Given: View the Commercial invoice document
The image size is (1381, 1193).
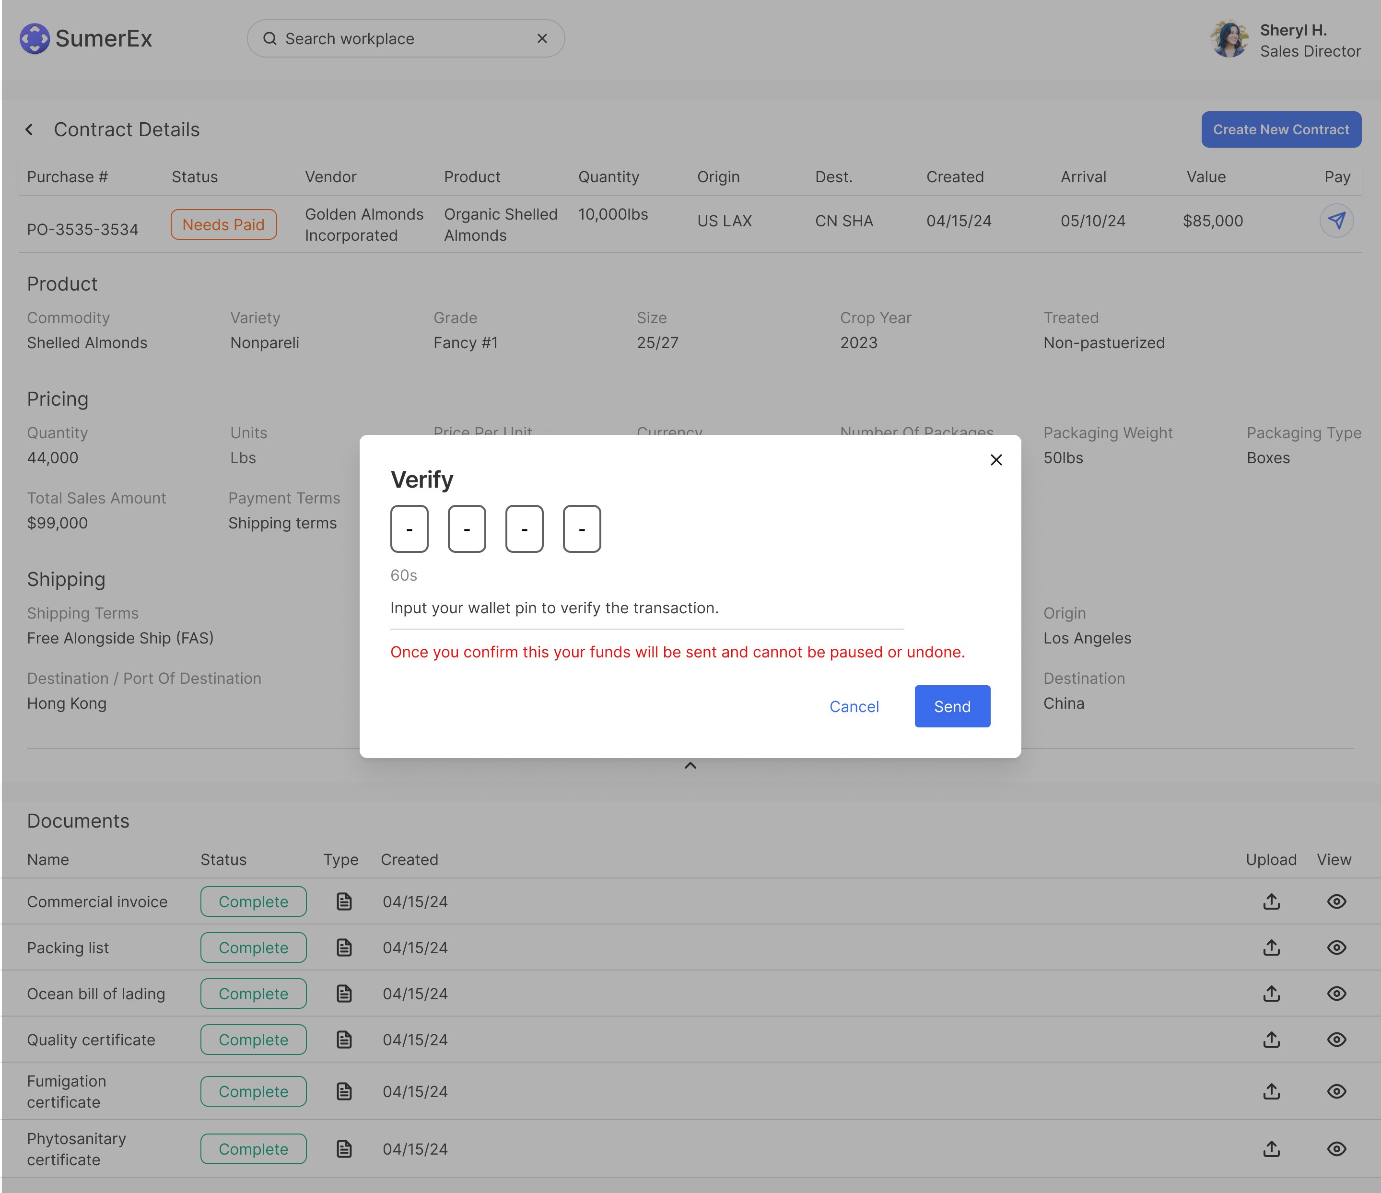Looking at the screenshot, I should (1336, 902).
